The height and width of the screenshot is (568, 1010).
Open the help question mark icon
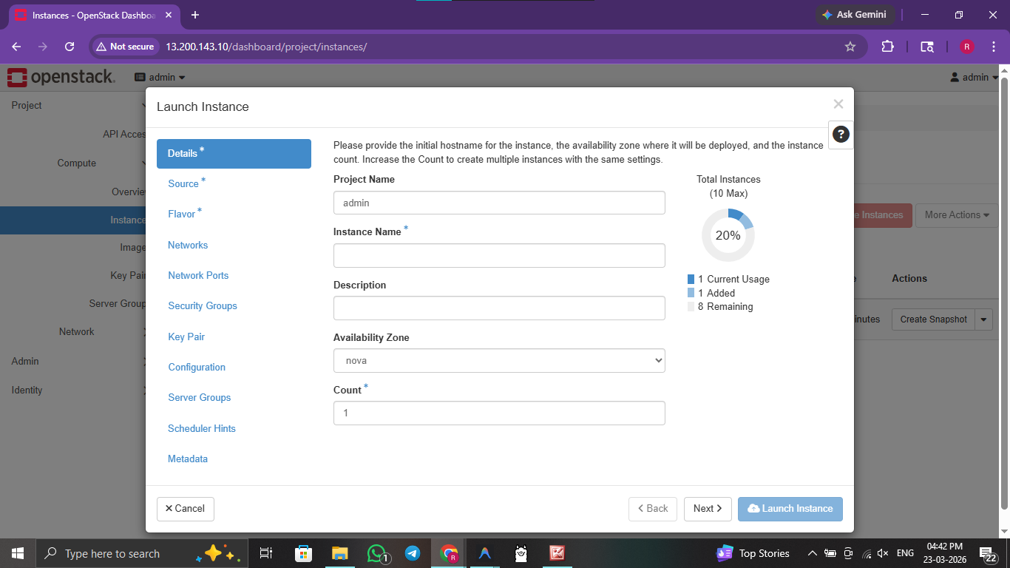coord(841,134)
